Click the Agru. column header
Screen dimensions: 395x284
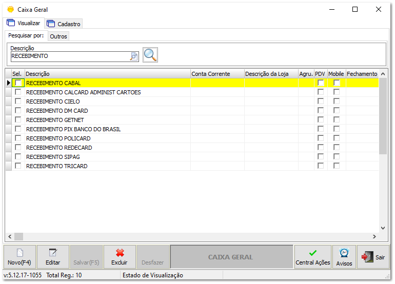point(306,74)
